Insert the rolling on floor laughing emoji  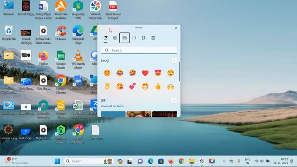coord(133,73)
